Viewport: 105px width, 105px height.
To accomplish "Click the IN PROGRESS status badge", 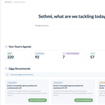I will 40,54.
